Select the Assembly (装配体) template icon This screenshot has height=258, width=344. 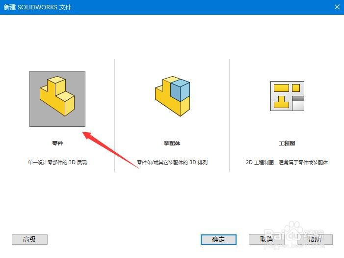[172, 96]
